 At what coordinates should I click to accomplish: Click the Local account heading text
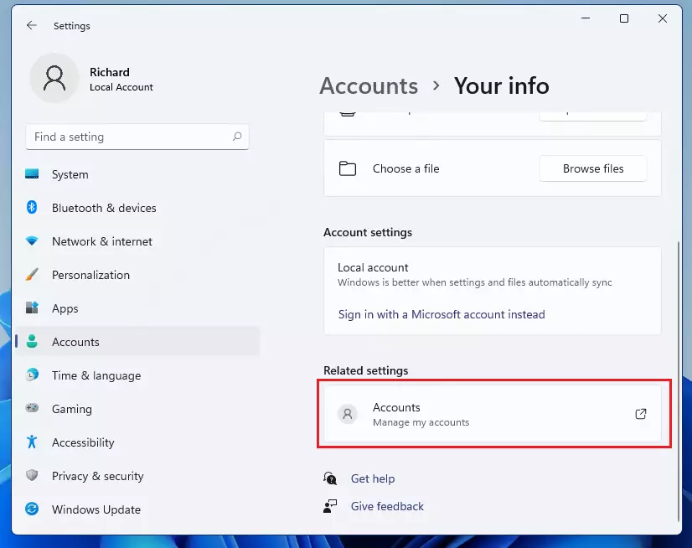tap(373, 267)
